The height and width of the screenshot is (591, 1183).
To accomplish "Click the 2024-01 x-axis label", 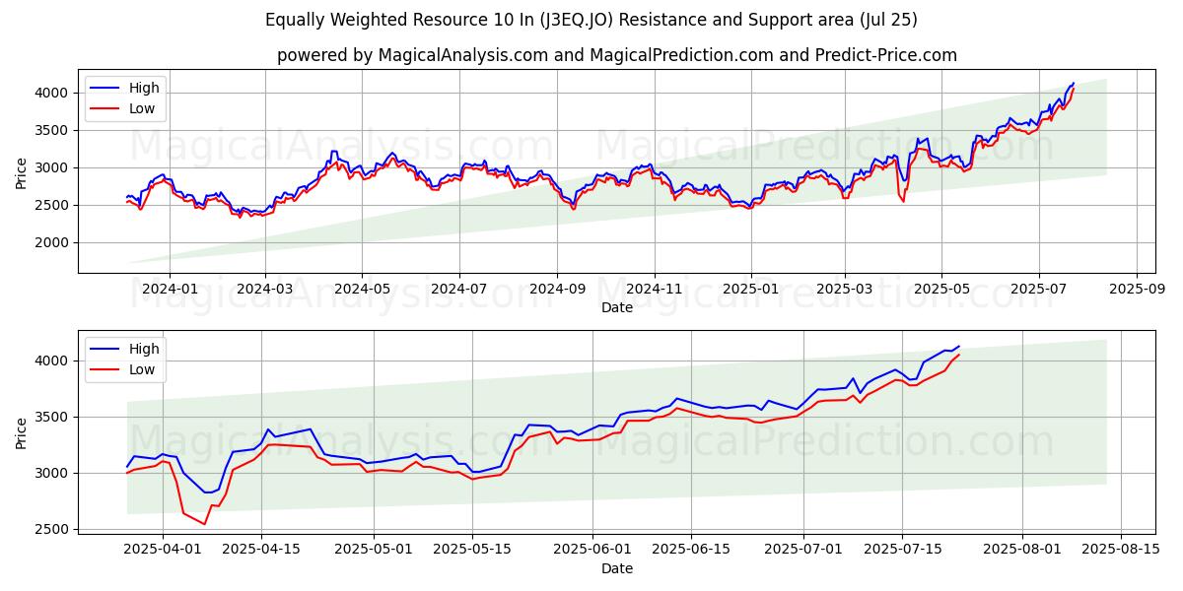I will click(x=169, y=290).
